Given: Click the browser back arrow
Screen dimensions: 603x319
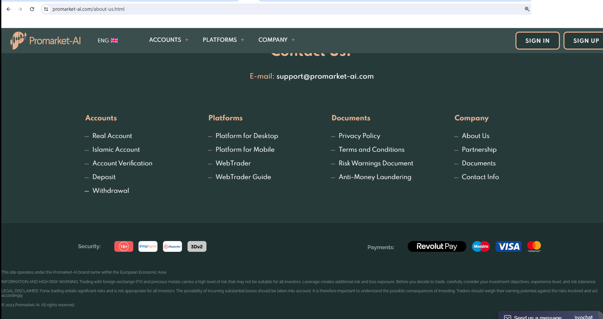Looking at the screenshot, I should pyautogui.click(x=8, y=9).
